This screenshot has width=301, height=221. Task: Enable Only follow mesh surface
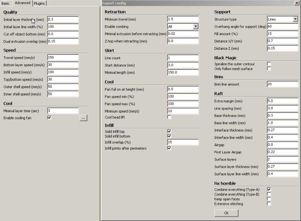[x=269, y=69]
